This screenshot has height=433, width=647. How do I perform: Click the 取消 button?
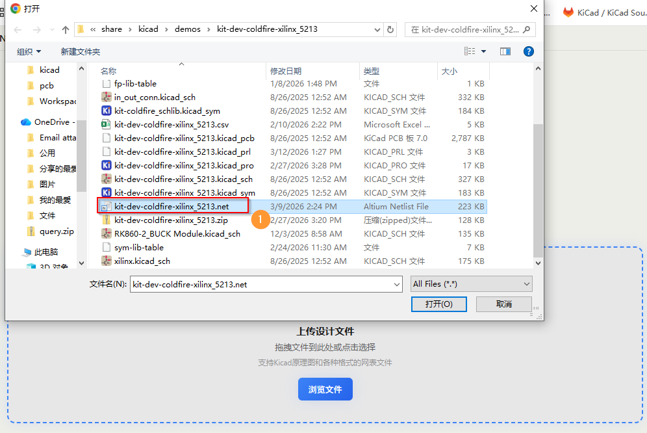click(503, 304)
